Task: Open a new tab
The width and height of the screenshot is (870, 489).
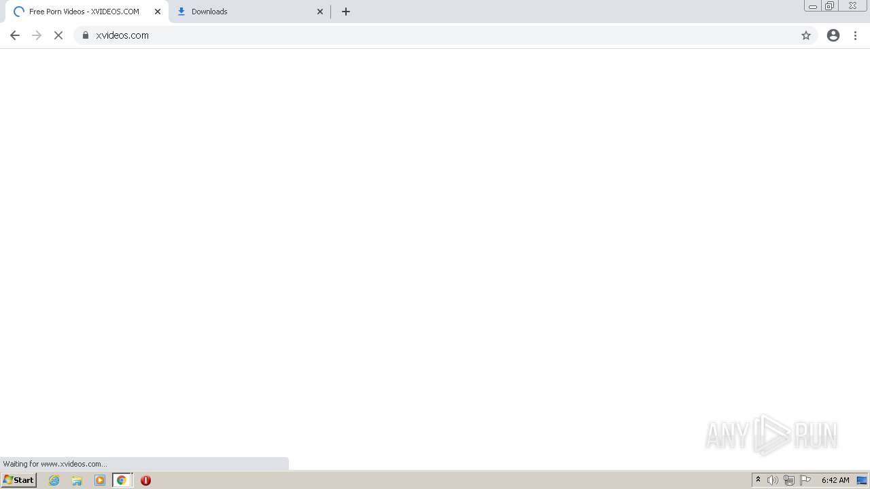Action: pos(346,12)
